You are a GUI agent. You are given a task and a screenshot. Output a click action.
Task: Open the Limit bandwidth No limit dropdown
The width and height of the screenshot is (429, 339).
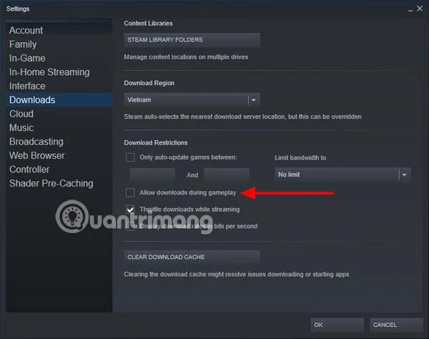click(x=342, y=175)
